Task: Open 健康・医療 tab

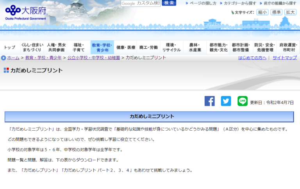Action: point(126,47)
